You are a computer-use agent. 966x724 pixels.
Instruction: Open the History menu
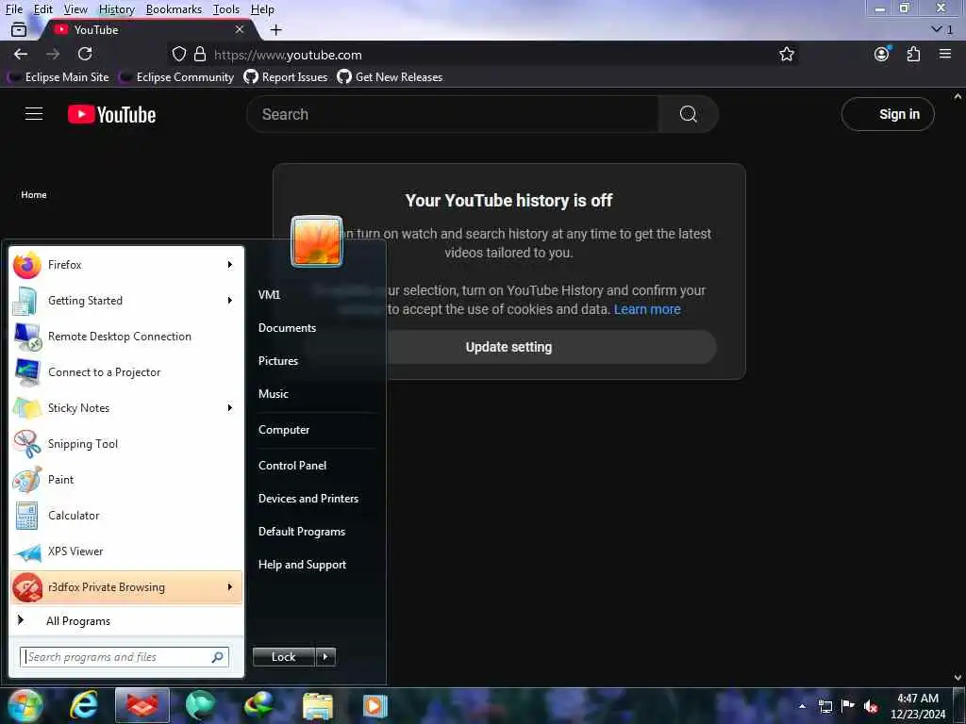pyautogui.click(x=117, y=9)
